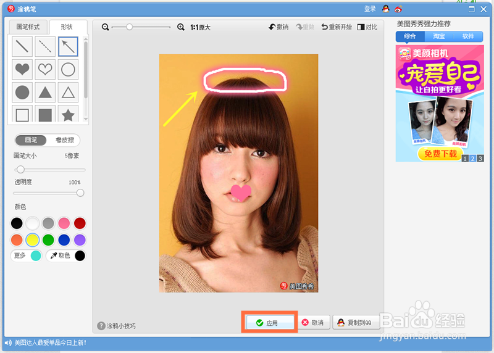
Task: Click the 画笔大小 brush size slider handle
Action: 20,170
